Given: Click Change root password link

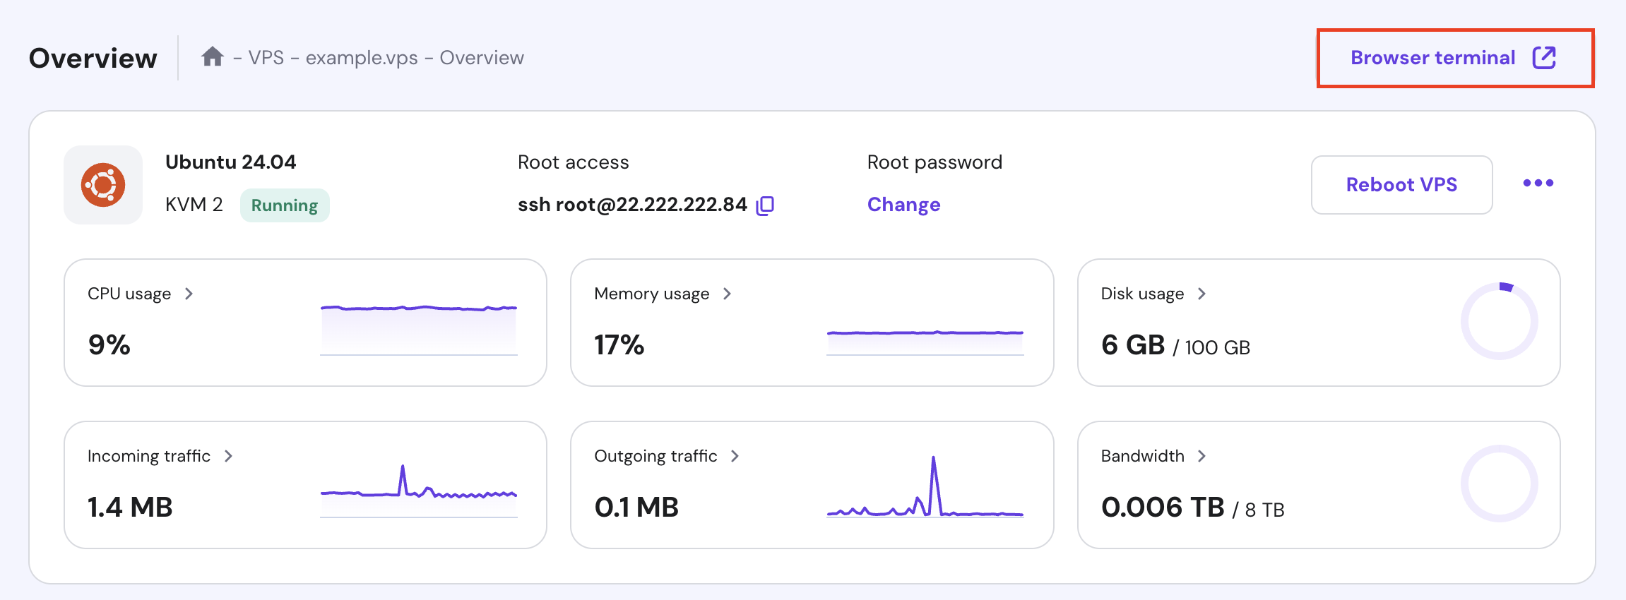Looking at the screenshot, I should (x=903, y=205).
